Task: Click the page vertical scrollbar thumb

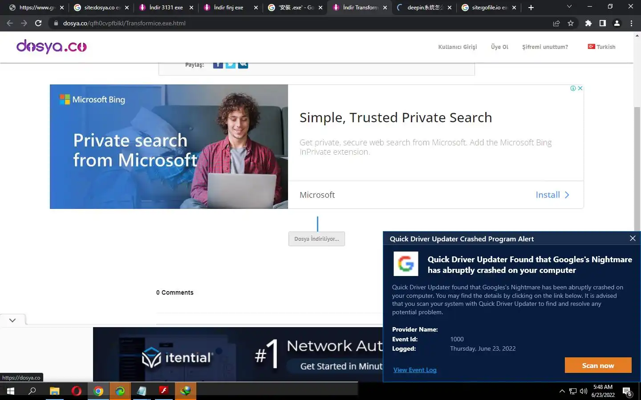Action: click(637, 169)
